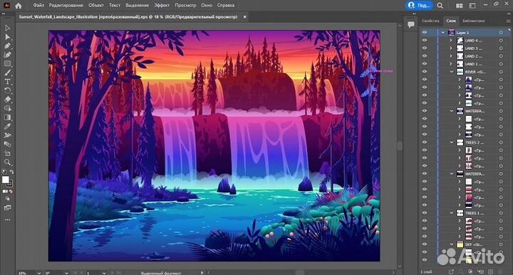Hide the SKY group

[x=425, y=244]
